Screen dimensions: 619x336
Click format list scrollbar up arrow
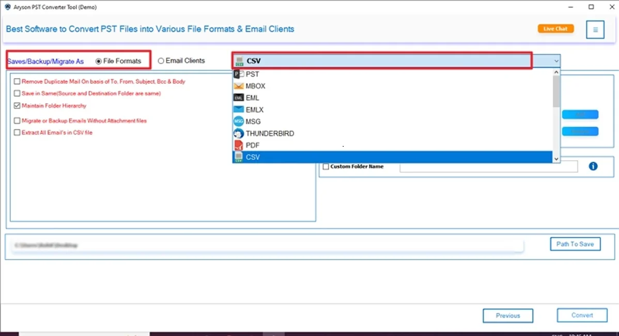coord(556,72)
